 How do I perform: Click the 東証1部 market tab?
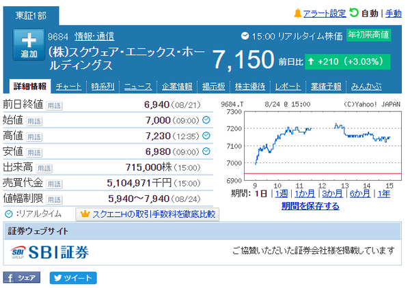[x=31, y=16]
